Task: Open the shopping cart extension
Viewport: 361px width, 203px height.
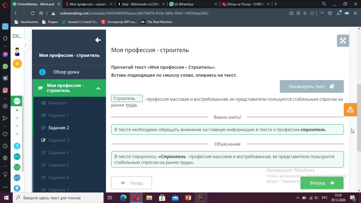Action: tap(322, 13)
